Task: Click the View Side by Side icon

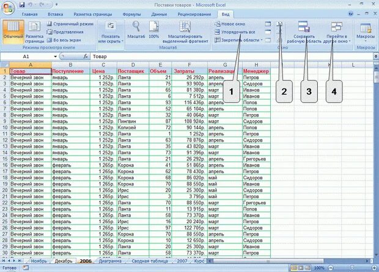Action: pos(279,24)
